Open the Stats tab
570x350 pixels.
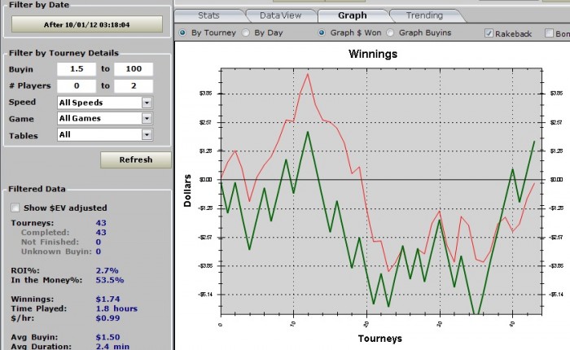[x=208, y=15]
